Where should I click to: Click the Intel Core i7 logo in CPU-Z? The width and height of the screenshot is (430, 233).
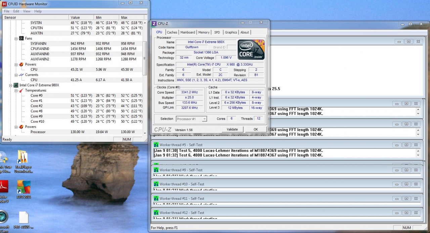(251, 50)
